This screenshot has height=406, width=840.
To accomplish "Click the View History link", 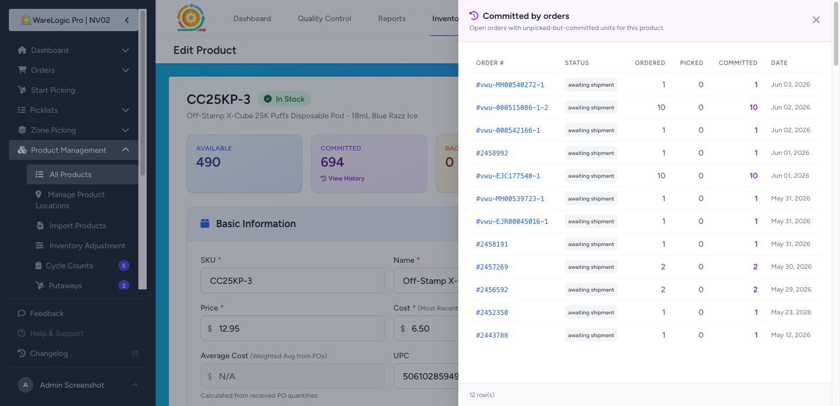I will pyautogui.click(x=343, y=178).
